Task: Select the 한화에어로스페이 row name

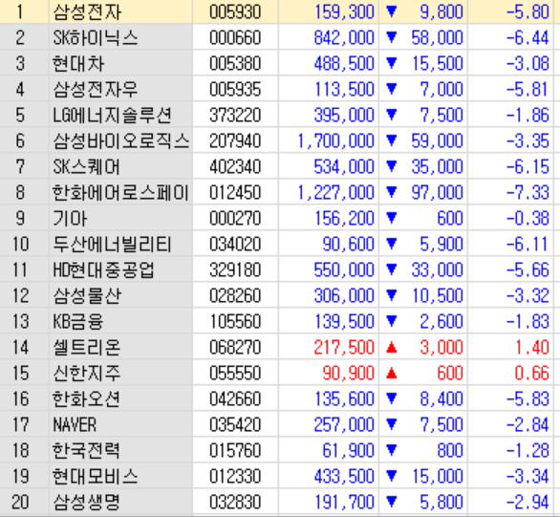Action: pos(120,192)
